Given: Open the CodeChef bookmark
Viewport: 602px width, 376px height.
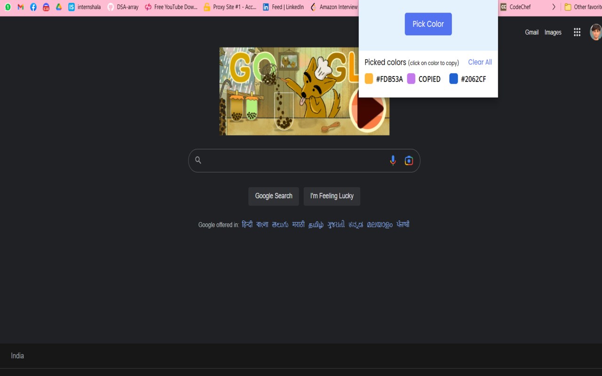Looking at the screenshot, I should pos(515,7).
